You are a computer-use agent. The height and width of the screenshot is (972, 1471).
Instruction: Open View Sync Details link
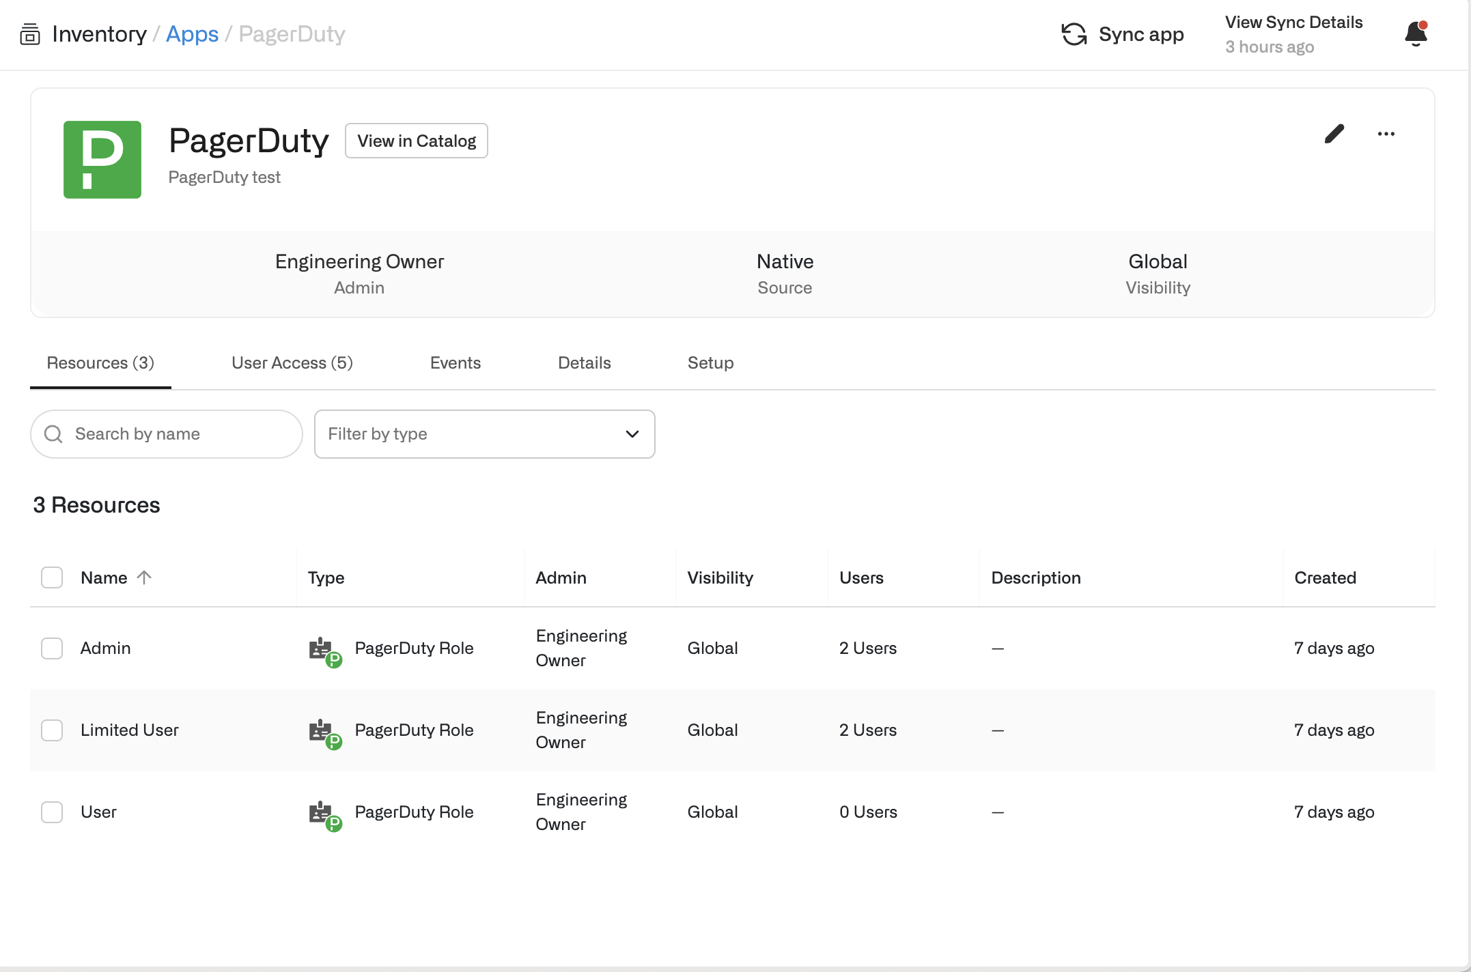tap(1294, 23)
